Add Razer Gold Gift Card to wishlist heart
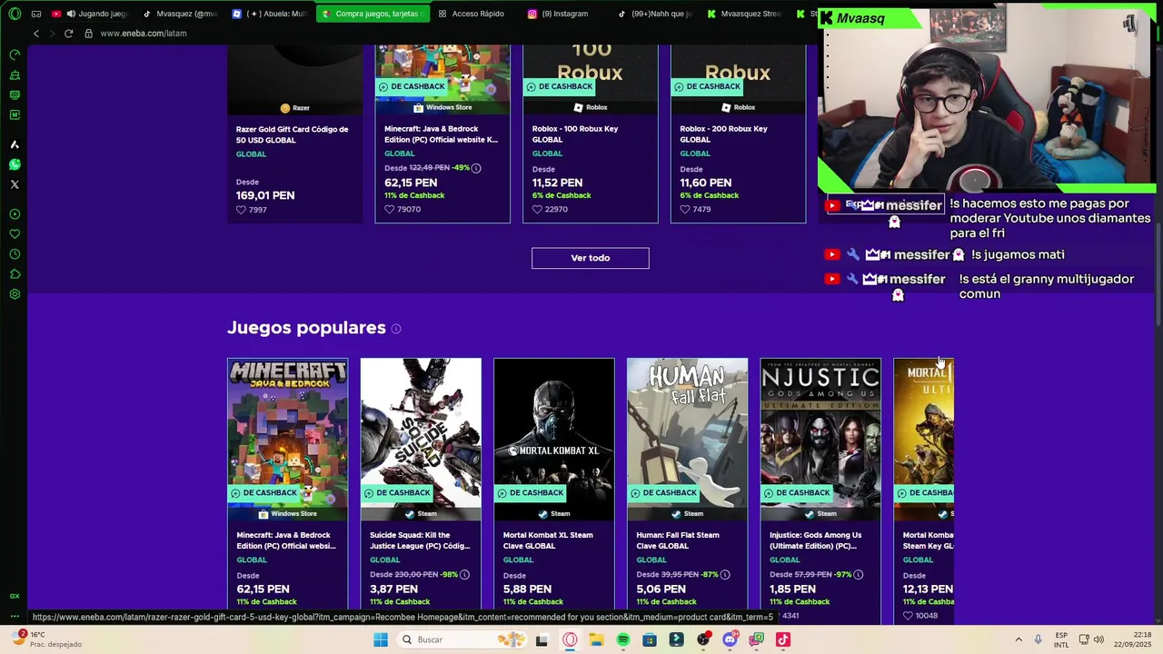1163x654 pixels. (241, 210)
